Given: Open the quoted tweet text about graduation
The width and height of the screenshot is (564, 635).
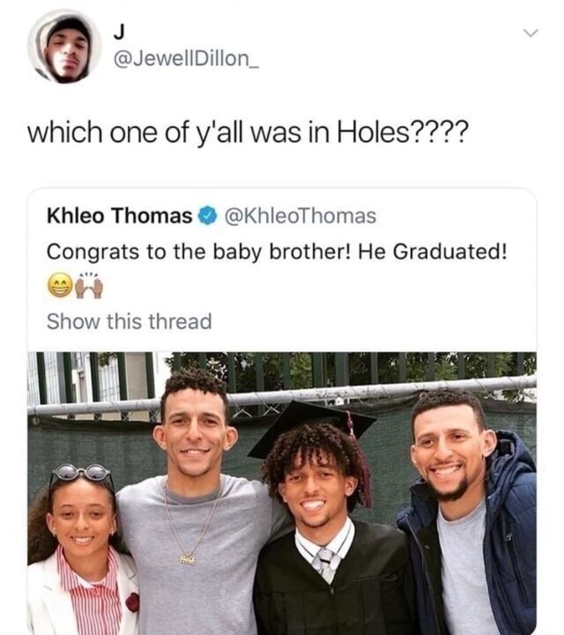Looking at the screenshot, I should pos(277,252).
